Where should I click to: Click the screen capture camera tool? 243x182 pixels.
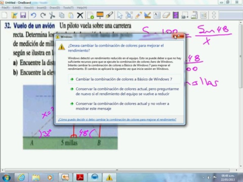coord(185,15)
